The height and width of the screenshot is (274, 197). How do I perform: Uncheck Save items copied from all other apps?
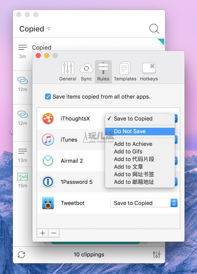(x=48, y=97)
